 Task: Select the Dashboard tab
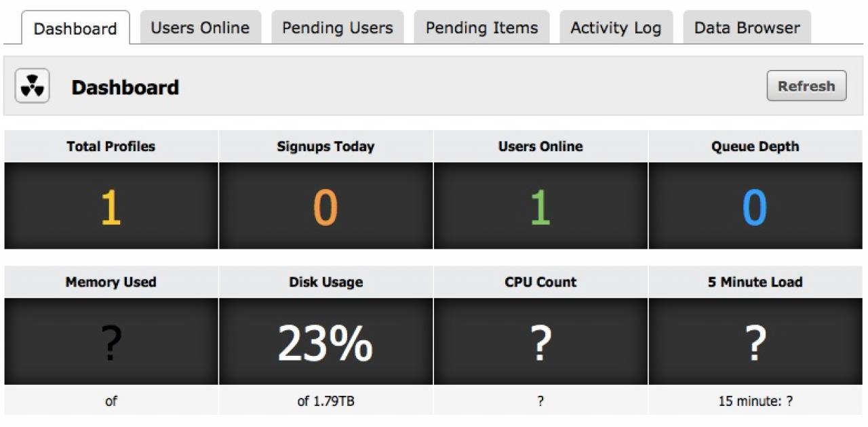tap(75, 28)
